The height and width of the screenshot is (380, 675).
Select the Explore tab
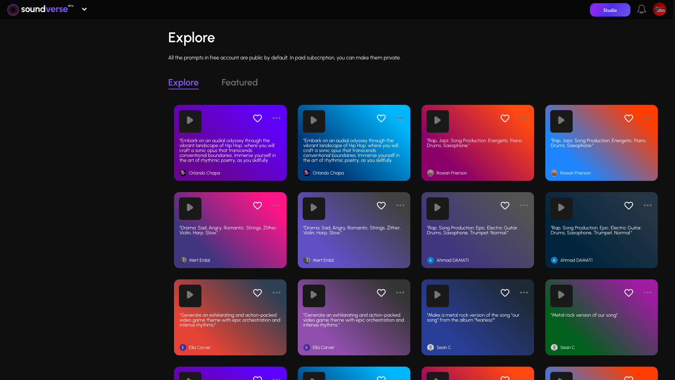(183, 82)
